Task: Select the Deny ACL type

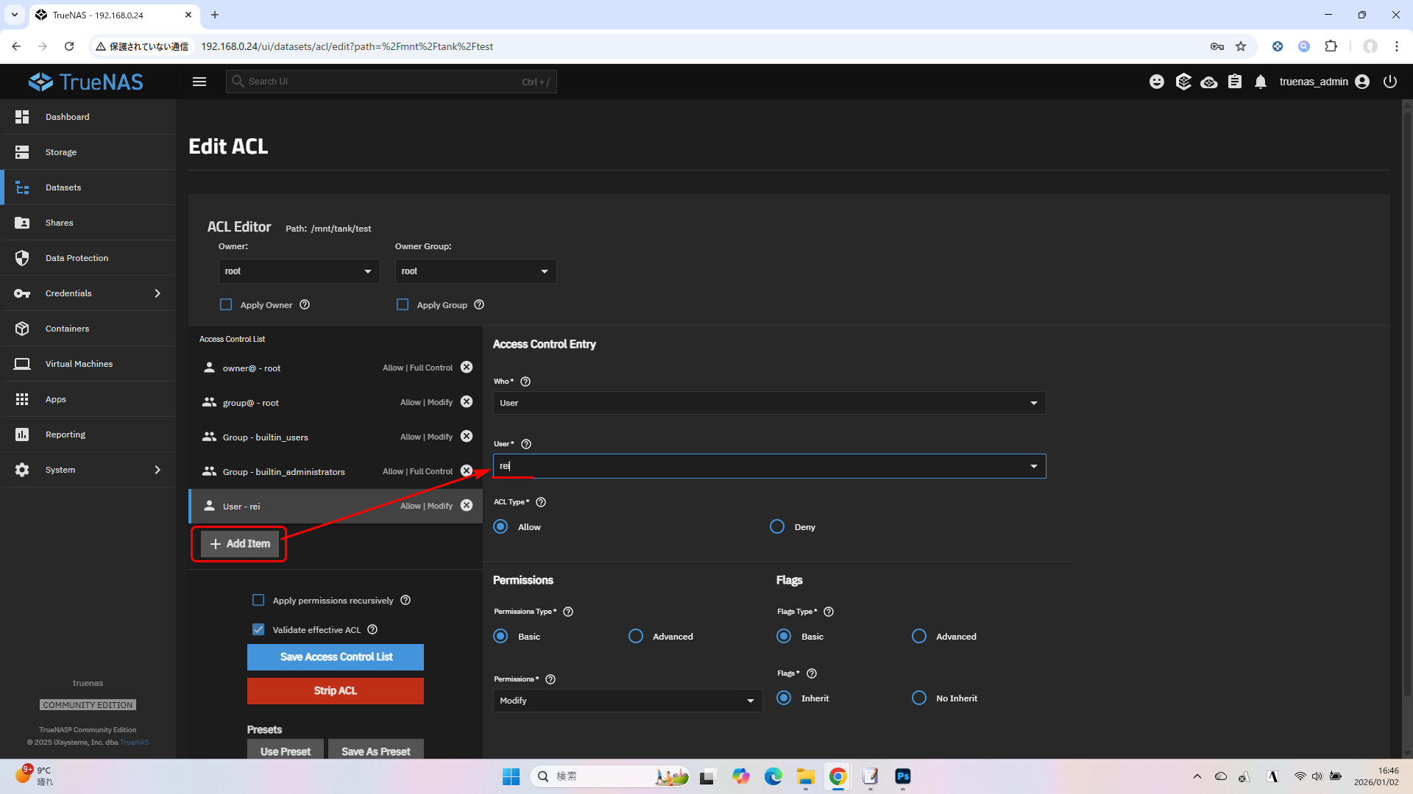Action: point(777,527)
